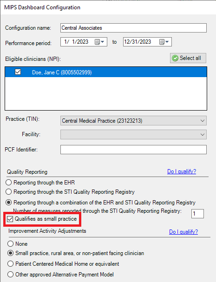216x282 pixels.
Task: Open end date calendar picker icon
Action: [164, 42]
